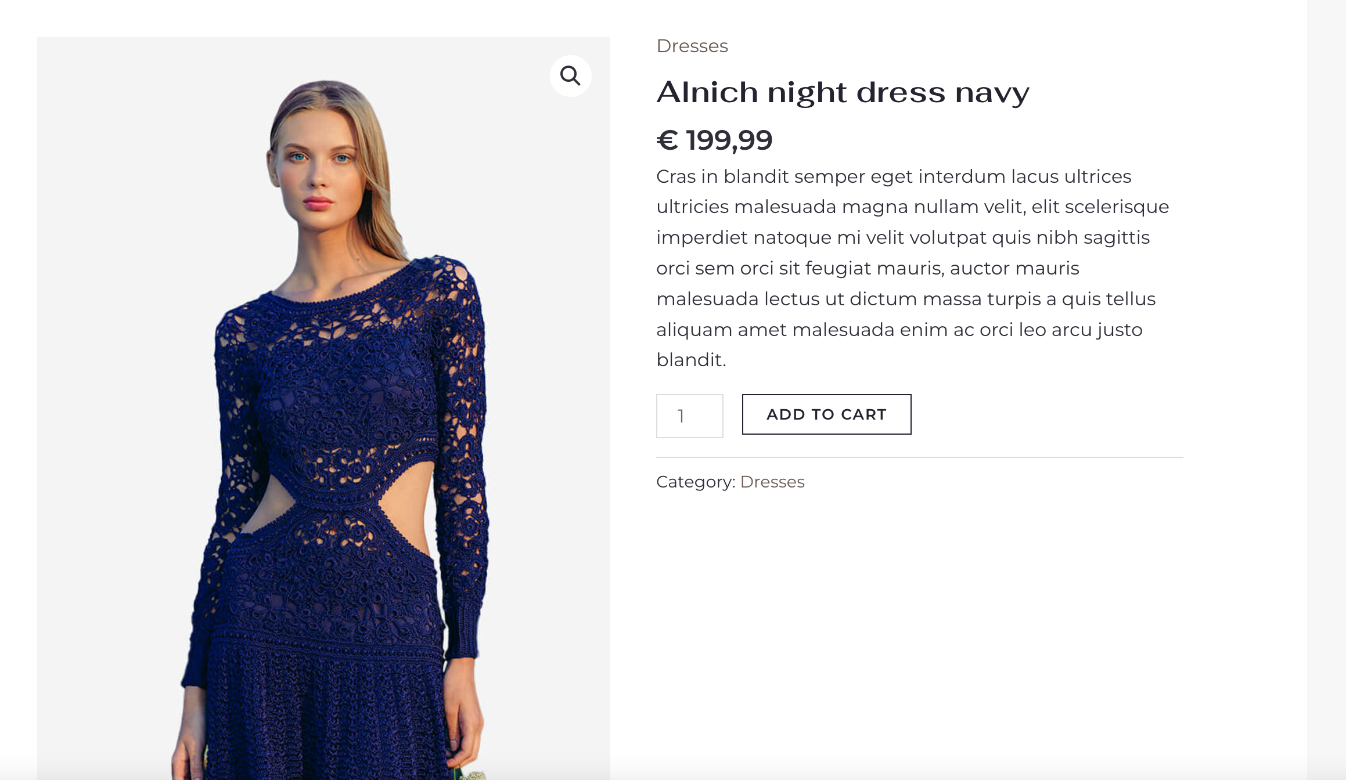Click the € 199,99 price amount
This screenshot has width=1346, height=780.
(729, 140)
